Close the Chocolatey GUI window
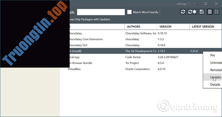The width and height of the screenshot is (222, 117). [216, 4]
